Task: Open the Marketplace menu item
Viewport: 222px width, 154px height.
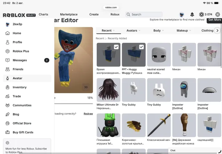Action: coord(69,15)
